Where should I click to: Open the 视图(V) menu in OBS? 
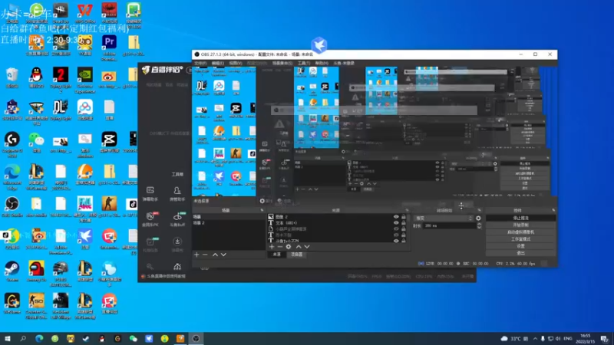click(x=236, y=63)
